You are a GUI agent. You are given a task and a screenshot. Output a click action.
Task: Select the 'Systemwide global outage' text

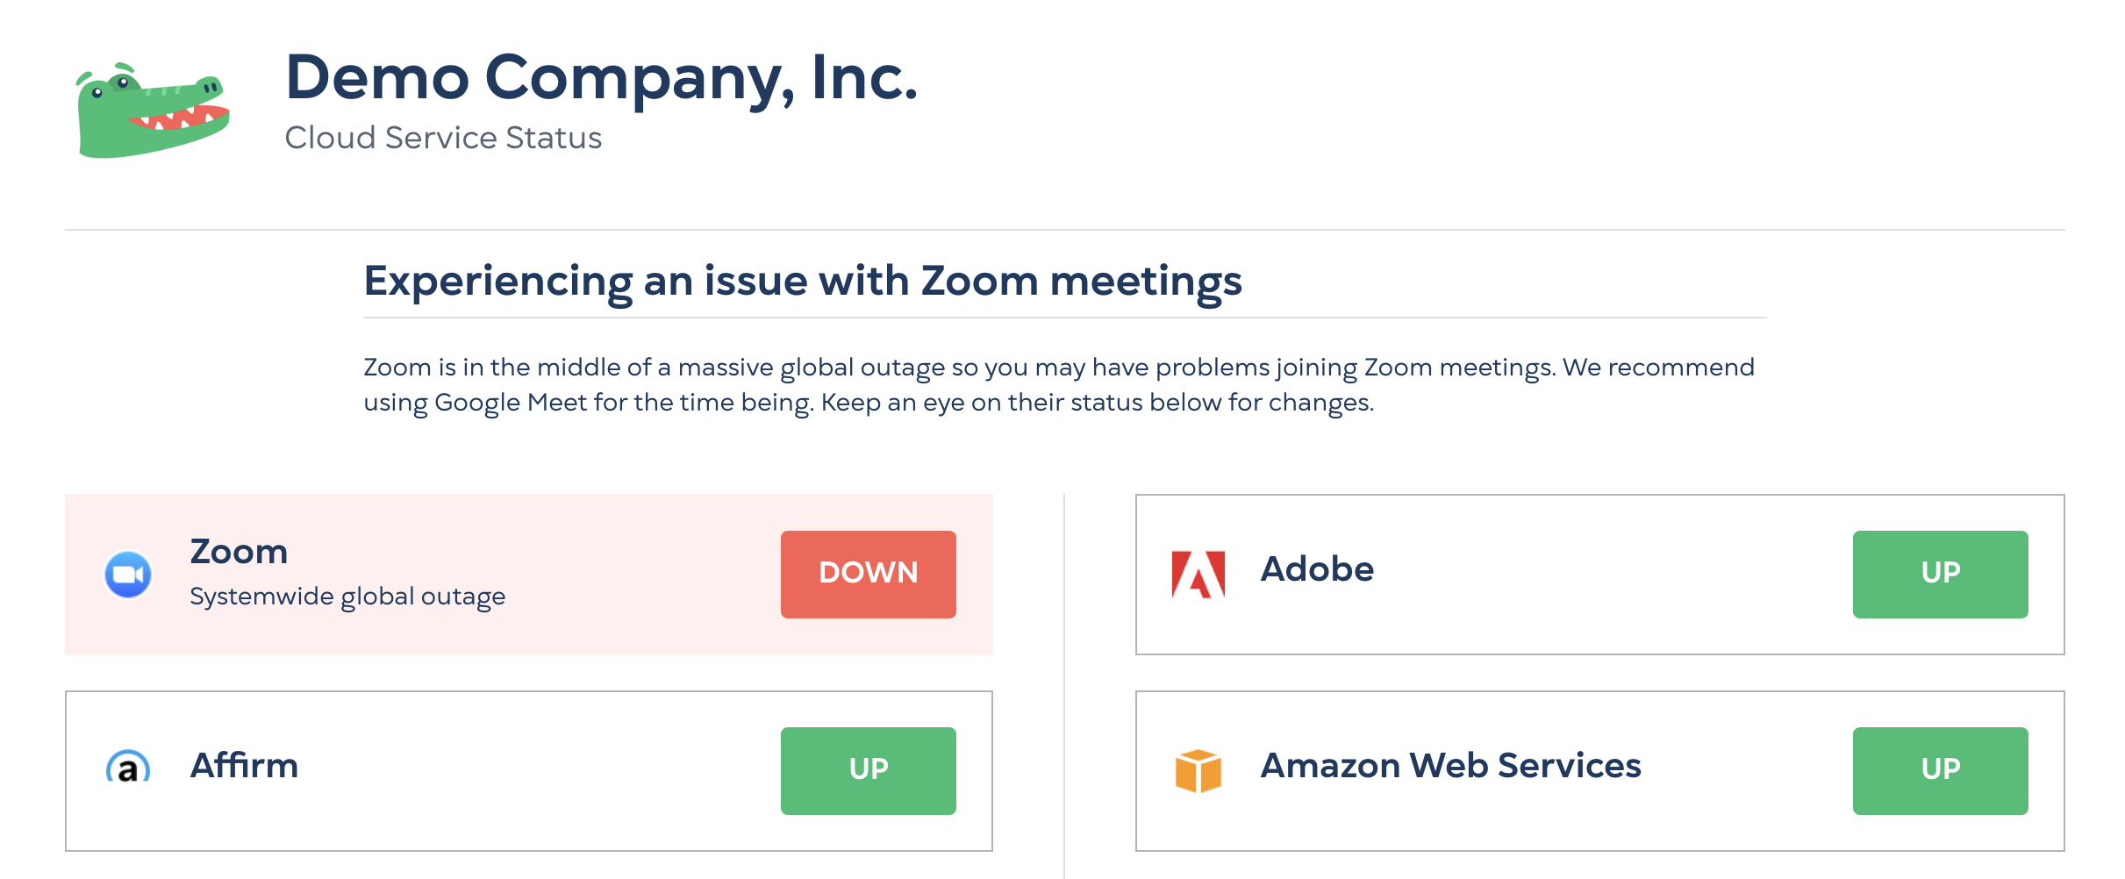click(347, 596)
